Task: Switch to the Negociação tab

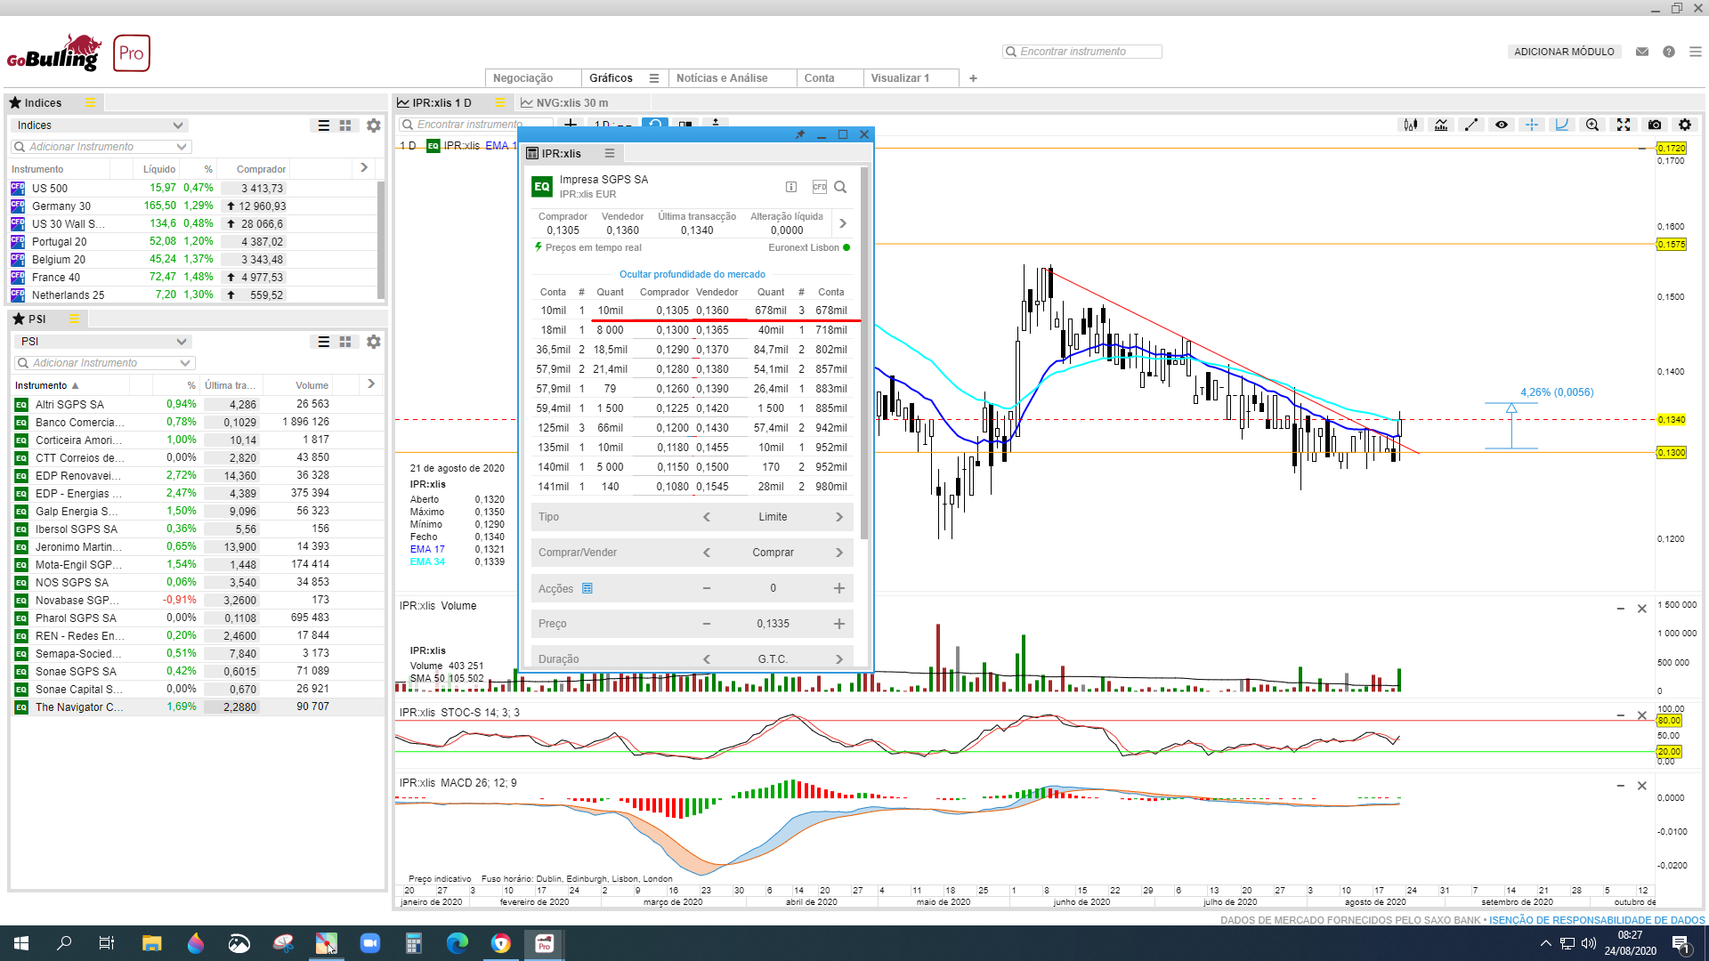Action: pos(523,78)
